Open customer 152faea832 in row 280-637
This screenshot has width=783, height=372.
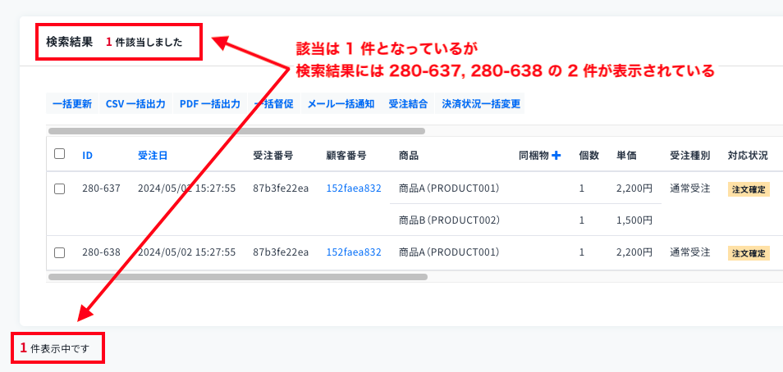point(354,188)
